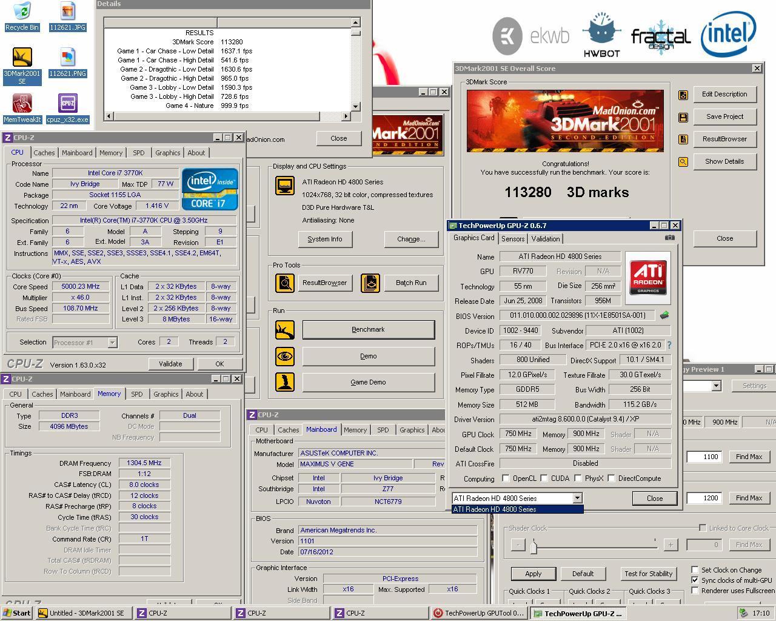The height and width of the screenshot is (621, 776).
Task: Click the ATI Radeon logo in GPU-Z
Action: 648,278
